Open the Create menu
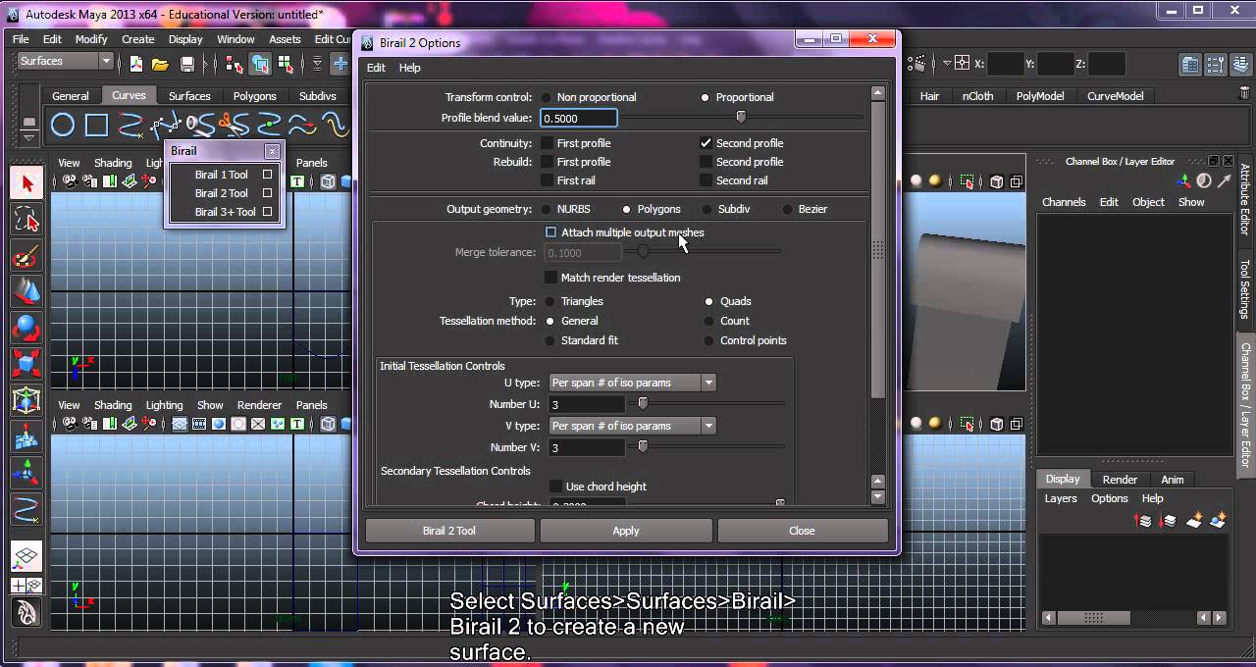This screenshot has height=667, width=1256. (137, 39)
